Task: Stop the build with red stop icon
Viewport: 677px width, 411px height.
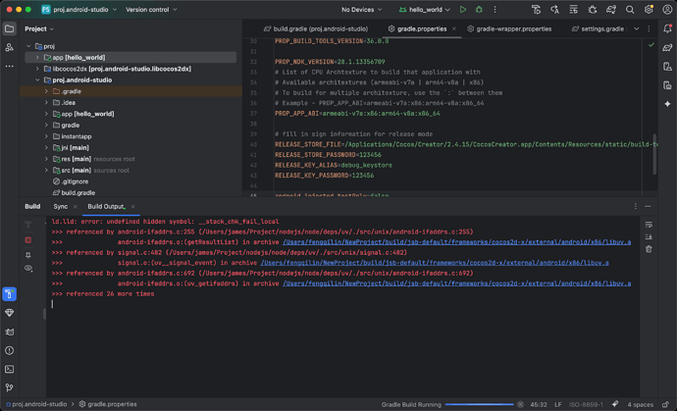Action: [28, 239]
